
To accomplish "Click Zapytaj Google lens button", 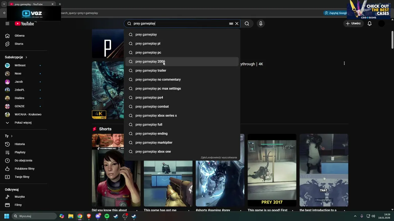I will [x=336, y=13].
